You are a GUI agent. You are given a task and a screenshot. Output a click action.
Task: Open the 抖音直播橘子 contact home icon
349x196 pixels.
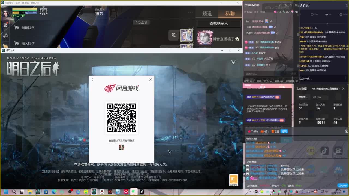[x=237, y=39]
